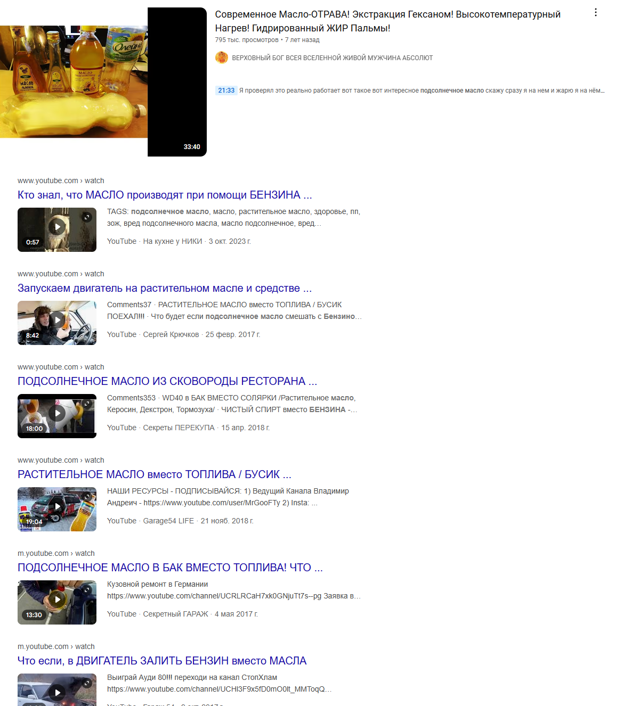The width and height of the screenshot is (624, 706).
Task: Click the Сергей Крючков source text
Action: [171, 334]
